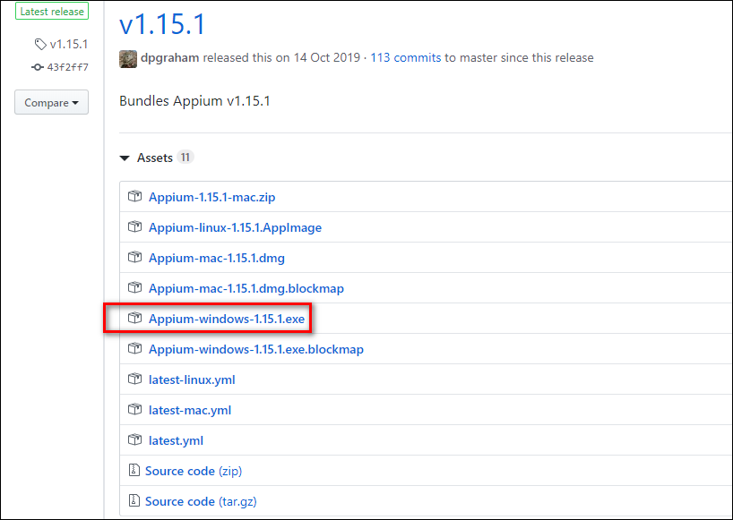Download Appium-windows-1.15.1.exe
Screen dimensions: 733x520
(226, 318)
